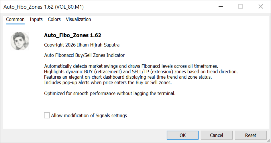This screenshot has height=143, width=271.
Task: Click the 'Allow modification of Signals settings' label
Action: point(89,115)
